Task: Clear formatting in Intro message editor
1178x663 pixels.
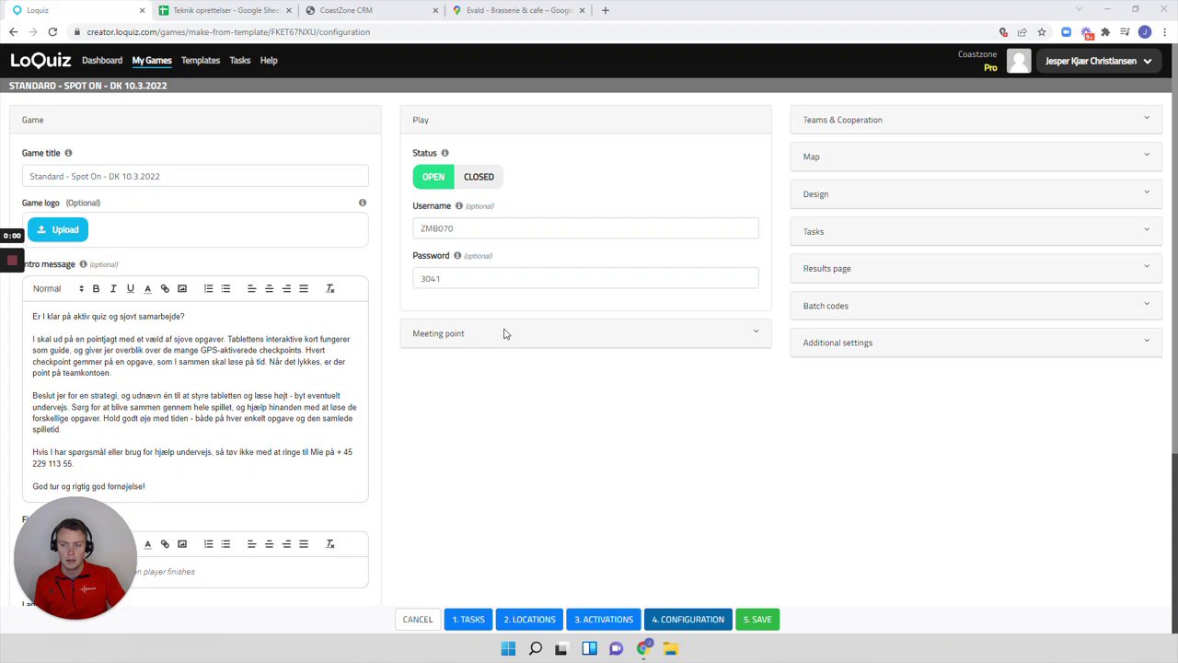Action: click(329, 289)
